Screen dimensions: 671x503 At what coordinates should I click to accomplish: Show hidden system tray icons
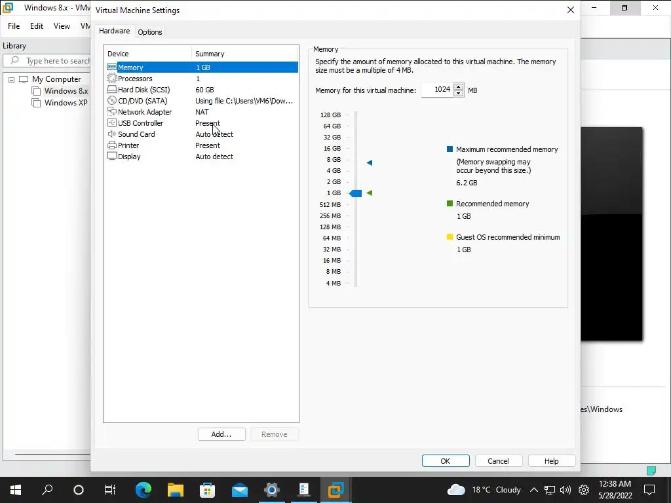pos(533,490)
